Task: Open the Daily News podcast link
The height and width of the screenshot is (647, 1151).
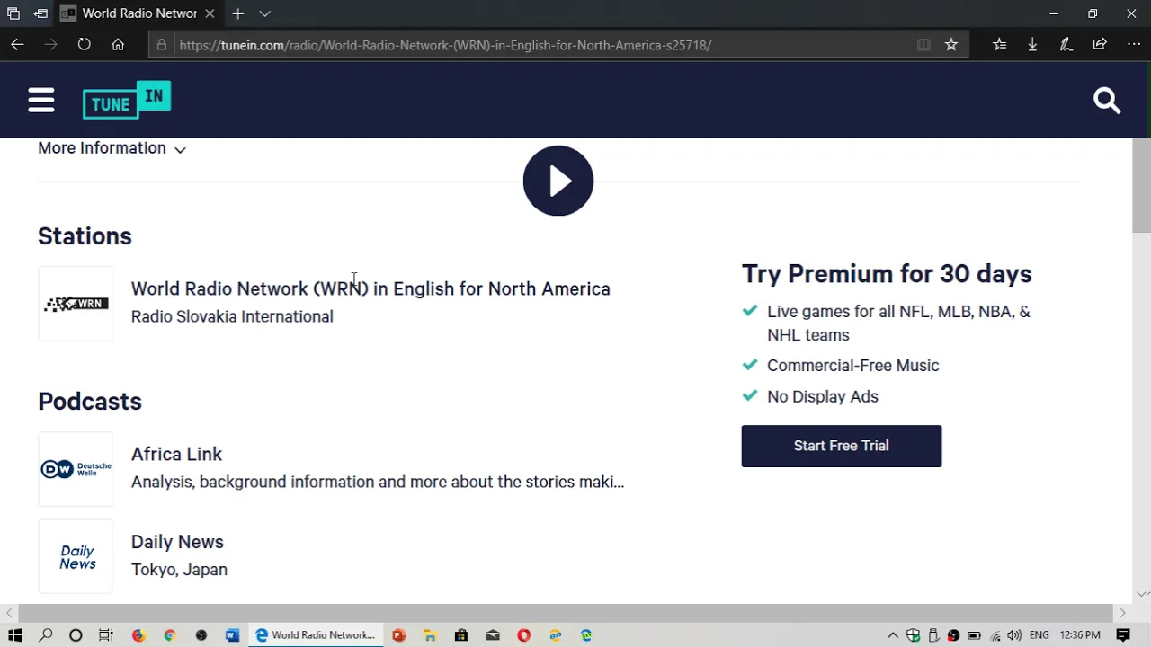Action: (x=177, y=542)
